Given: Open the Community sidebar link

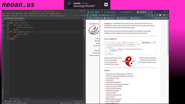Looking at the screenshot, I should 96,53.
